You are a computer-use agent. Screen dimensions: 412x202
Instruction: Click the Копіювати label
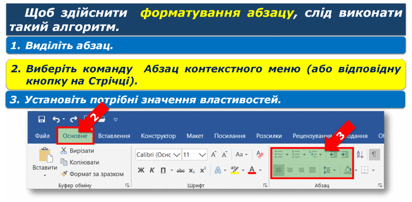[84, 162]
